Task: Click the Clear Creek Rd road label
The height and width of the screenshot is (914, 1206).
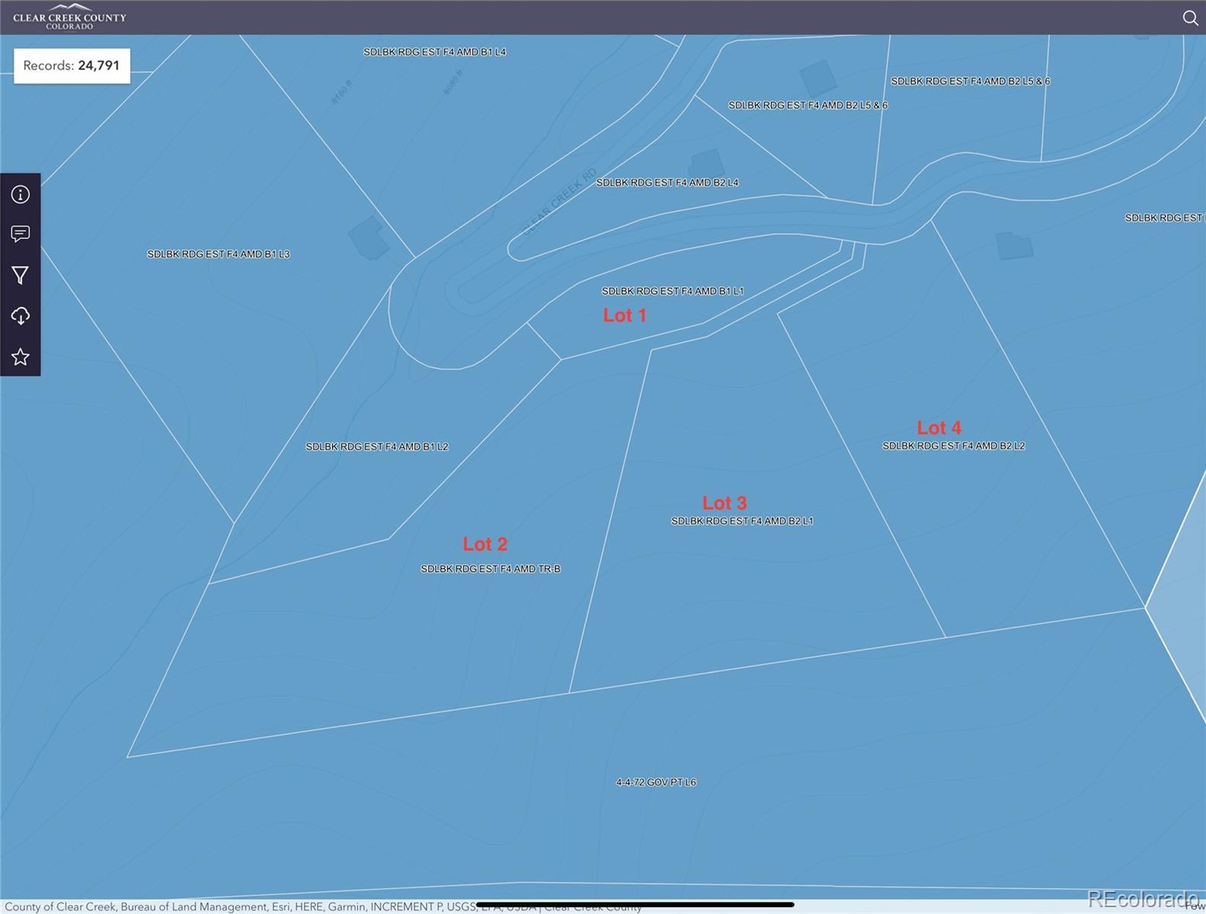Action: (561, 201)
